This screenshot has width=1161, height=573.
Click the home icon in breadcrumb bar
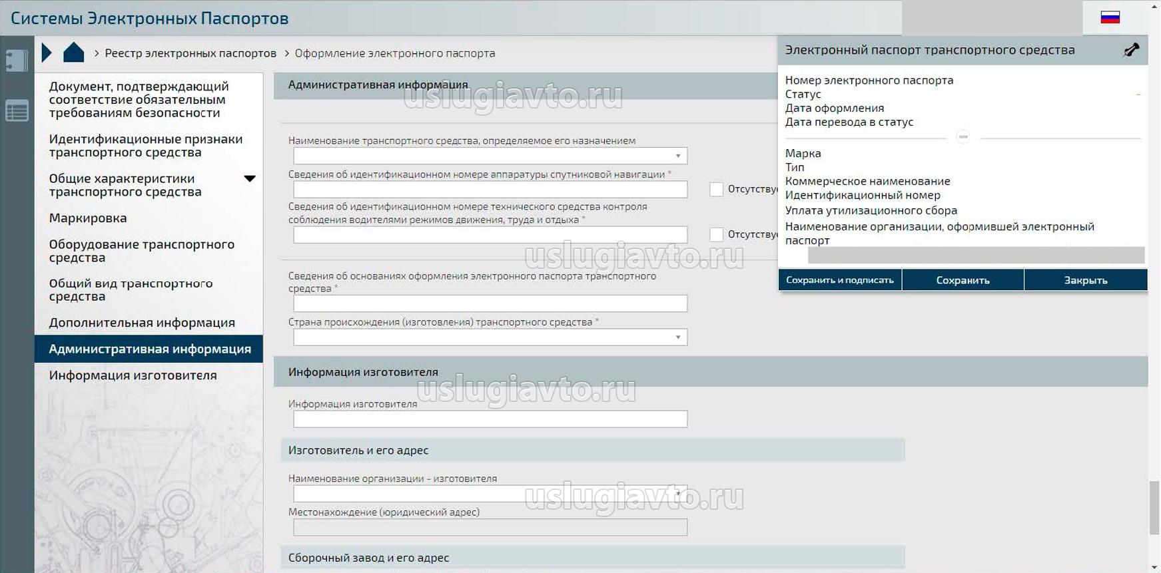73,53
